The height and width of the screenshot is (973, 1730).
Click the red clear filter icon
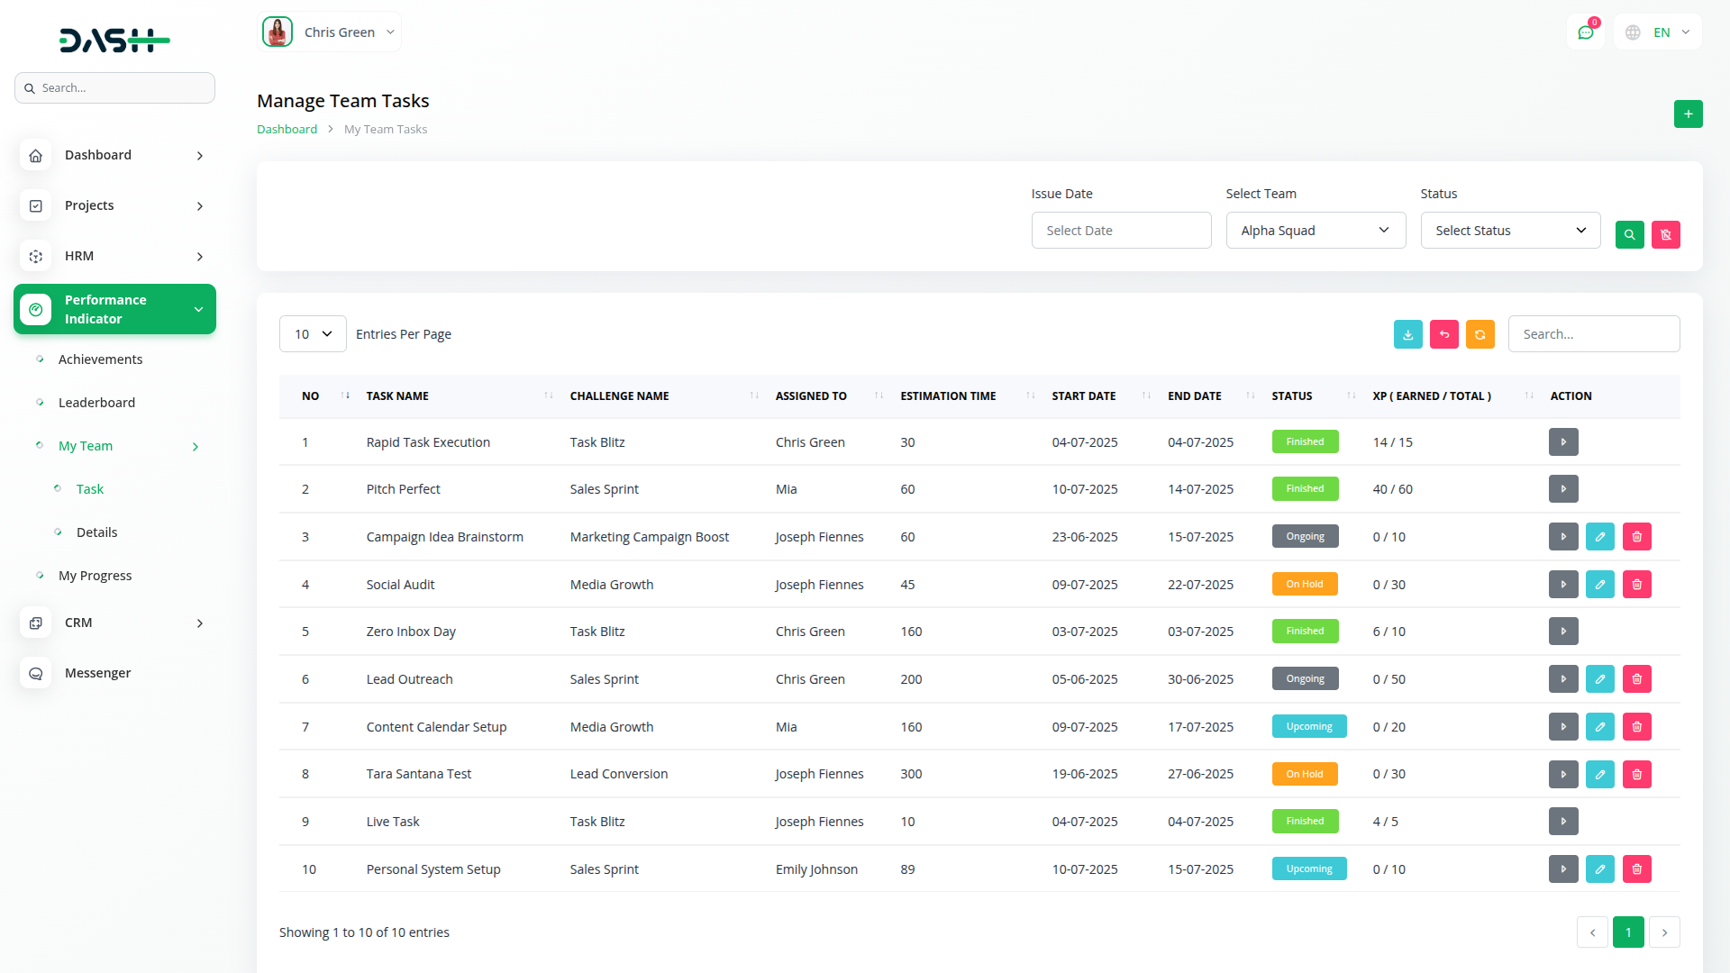pyautogui.click(x=1665, y=235)
